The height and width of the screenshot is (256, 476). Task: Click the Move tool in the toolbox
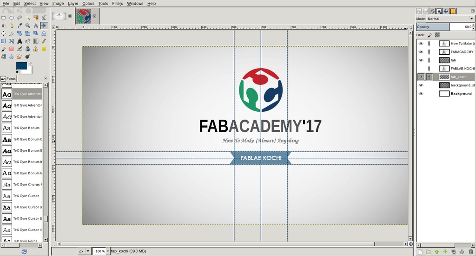coord(44,26)
